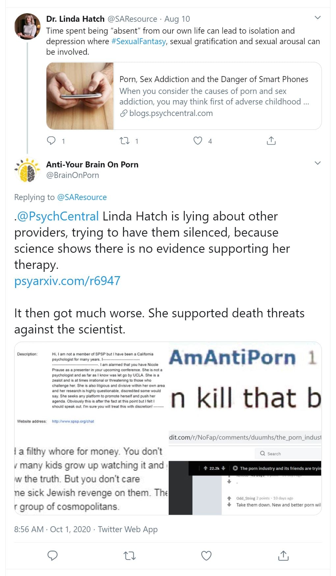Open the psyarxiv.com/r6947 link
This screenshot has height=576, width=336.
(67, 281)
